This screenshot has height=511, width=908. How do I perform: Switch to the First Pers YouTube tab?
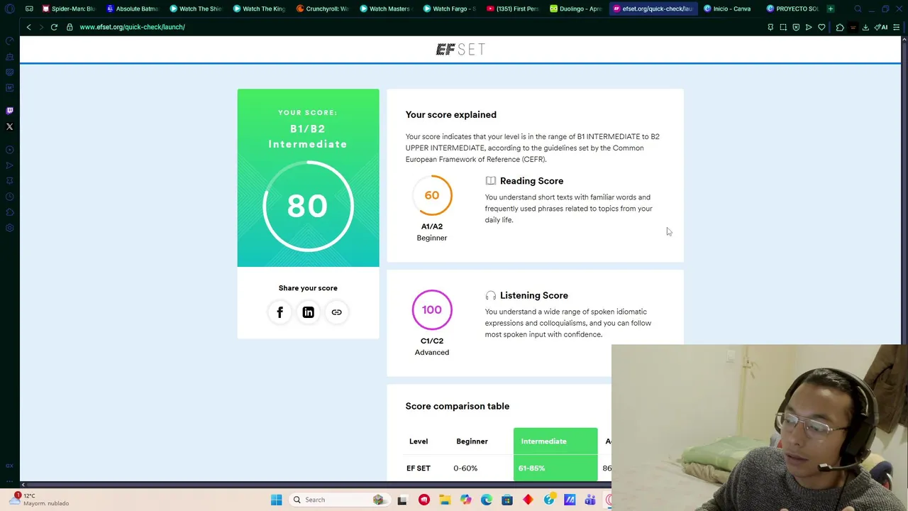(x=512, y=9)
